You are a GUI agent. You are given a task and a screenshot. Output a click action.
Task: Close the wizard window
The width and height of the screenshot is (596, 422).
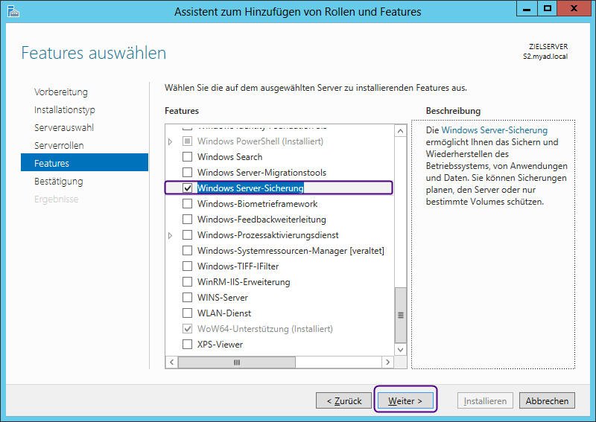click(x=574, y=9)
